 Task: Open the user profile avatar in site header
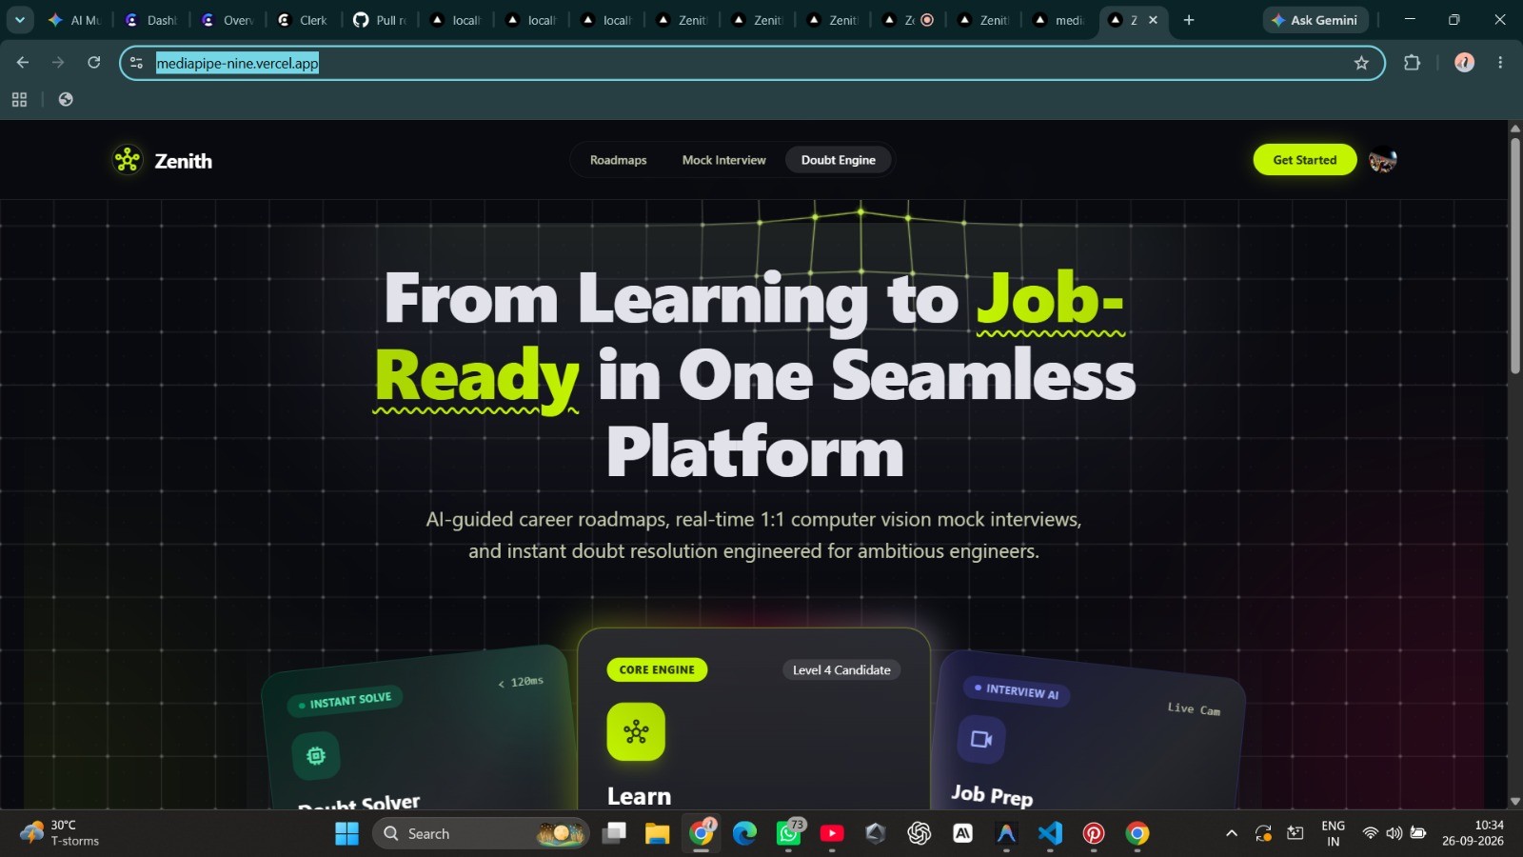1382,160
